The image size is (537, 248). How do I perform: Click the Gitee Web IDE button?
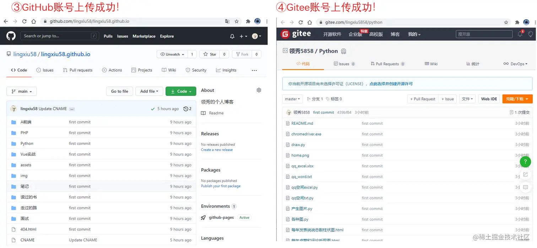click(x=489, y=99)
